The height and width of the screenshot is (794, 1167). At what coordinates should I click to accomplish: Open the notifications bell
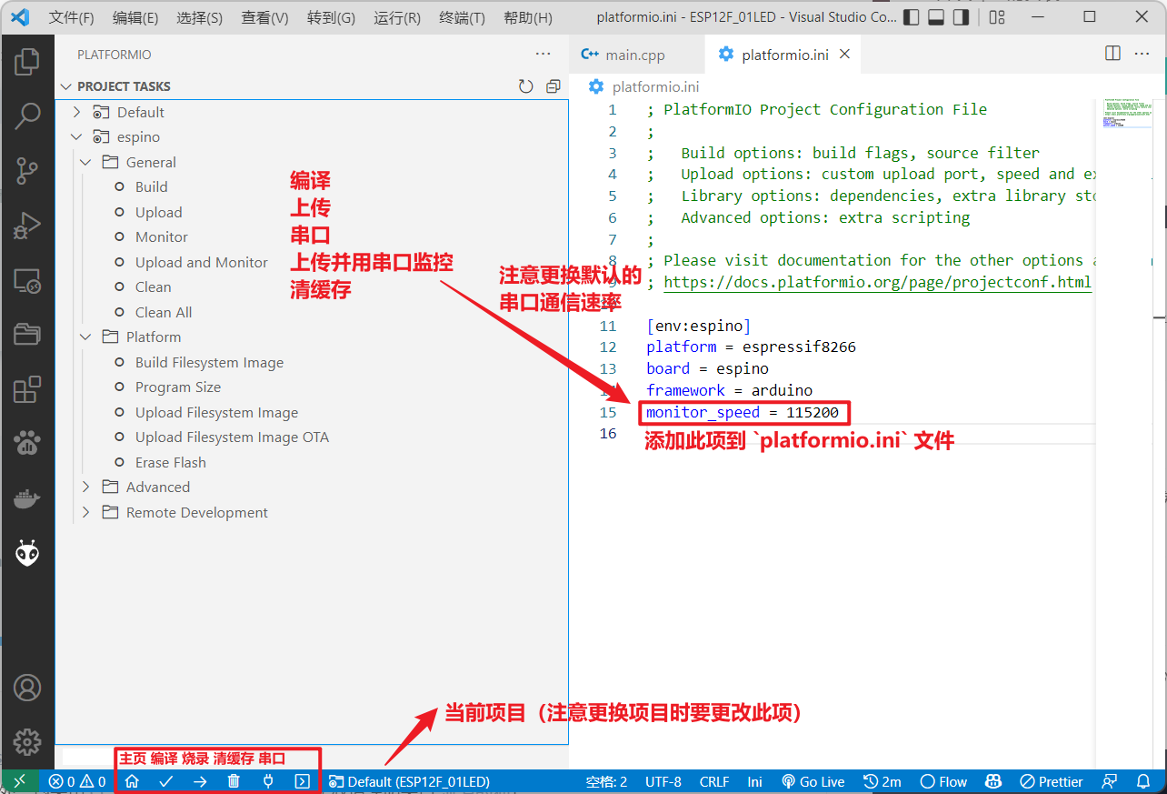[1143, 781]
